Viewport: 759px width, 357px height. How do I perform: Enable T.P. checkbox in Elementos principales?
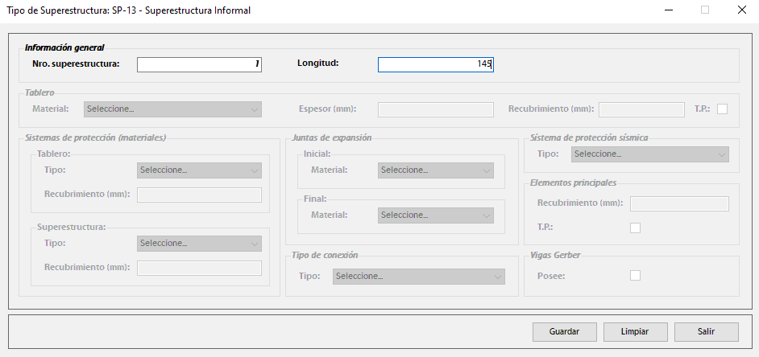635,228
